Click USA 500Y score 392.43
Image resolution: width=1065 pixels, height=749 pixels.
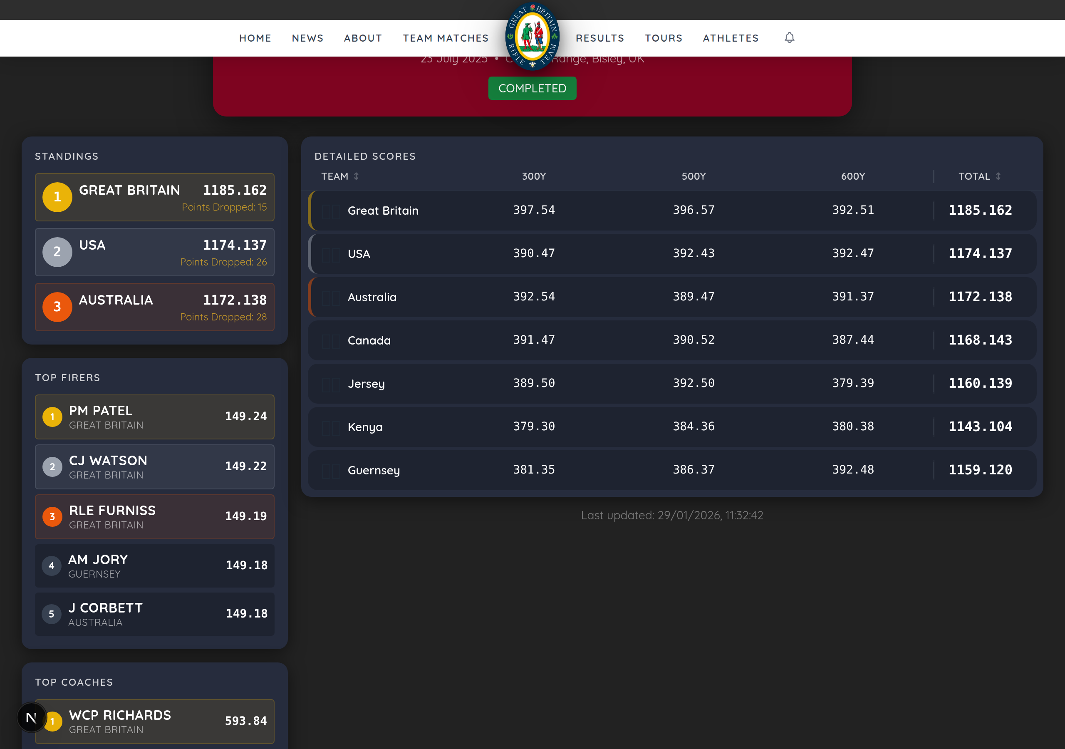pyautogui.click(x=693, y=253)
